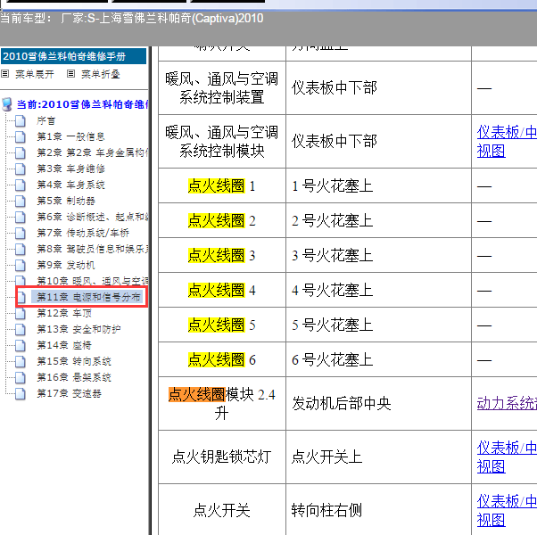Click the 菜单折叠 collapse-menu icon
The image size is (537, 535).
(x=70, y=74)
